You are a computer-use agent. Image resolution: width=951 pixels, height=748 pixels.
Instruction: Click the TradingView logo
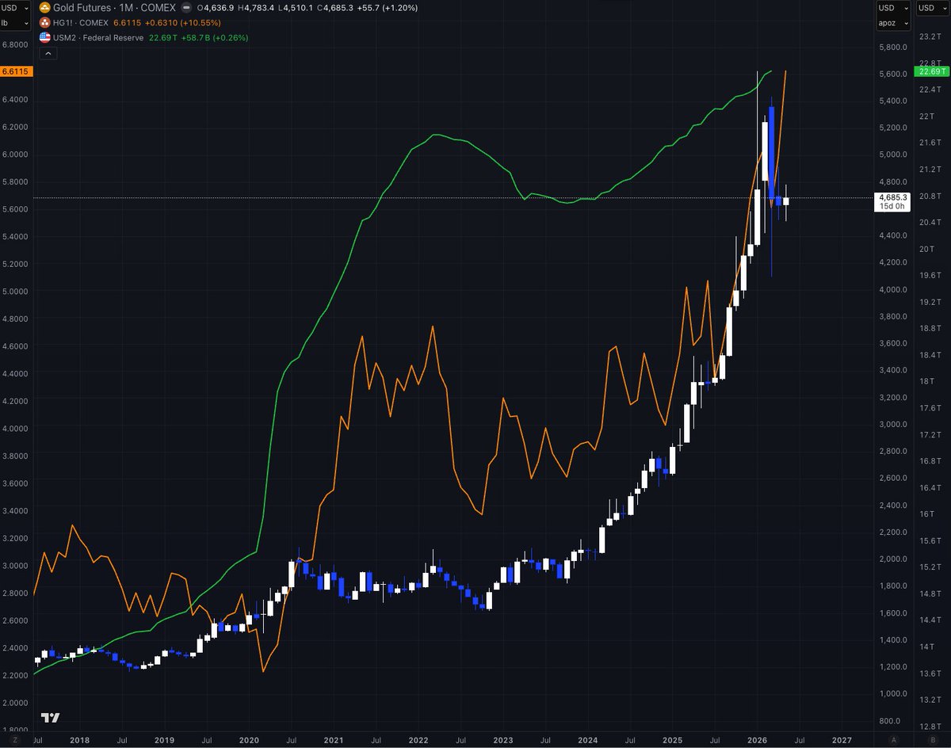pos(50,718)
